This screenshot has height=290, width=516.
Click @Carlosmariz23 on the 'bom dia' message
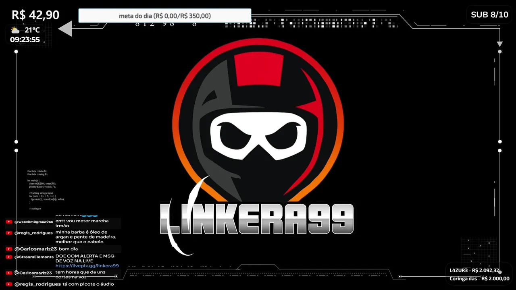[35, 249]
